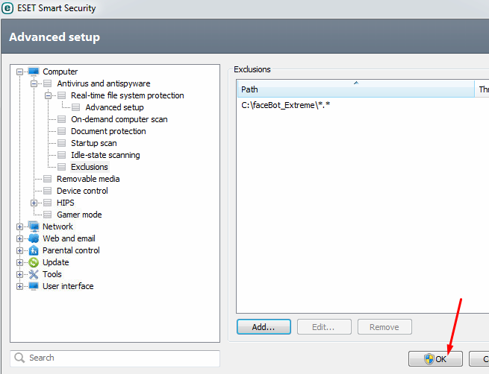Viewport: 489px width, 374px height.
Task: Expand the HIPS tree node
Action: point(34,203)
